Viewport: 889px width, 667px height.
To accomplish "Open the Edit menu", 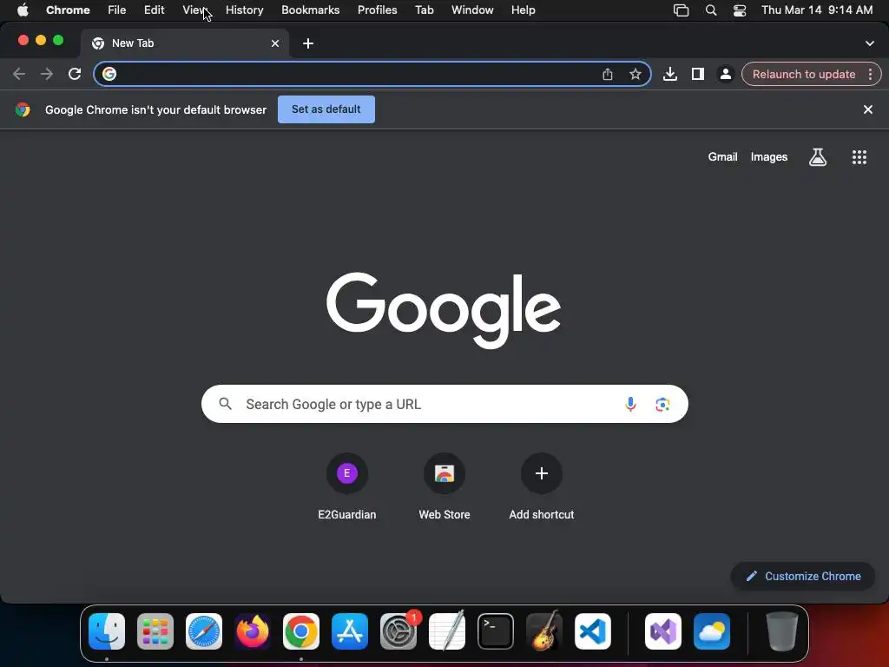I will (x=155, y=10).
